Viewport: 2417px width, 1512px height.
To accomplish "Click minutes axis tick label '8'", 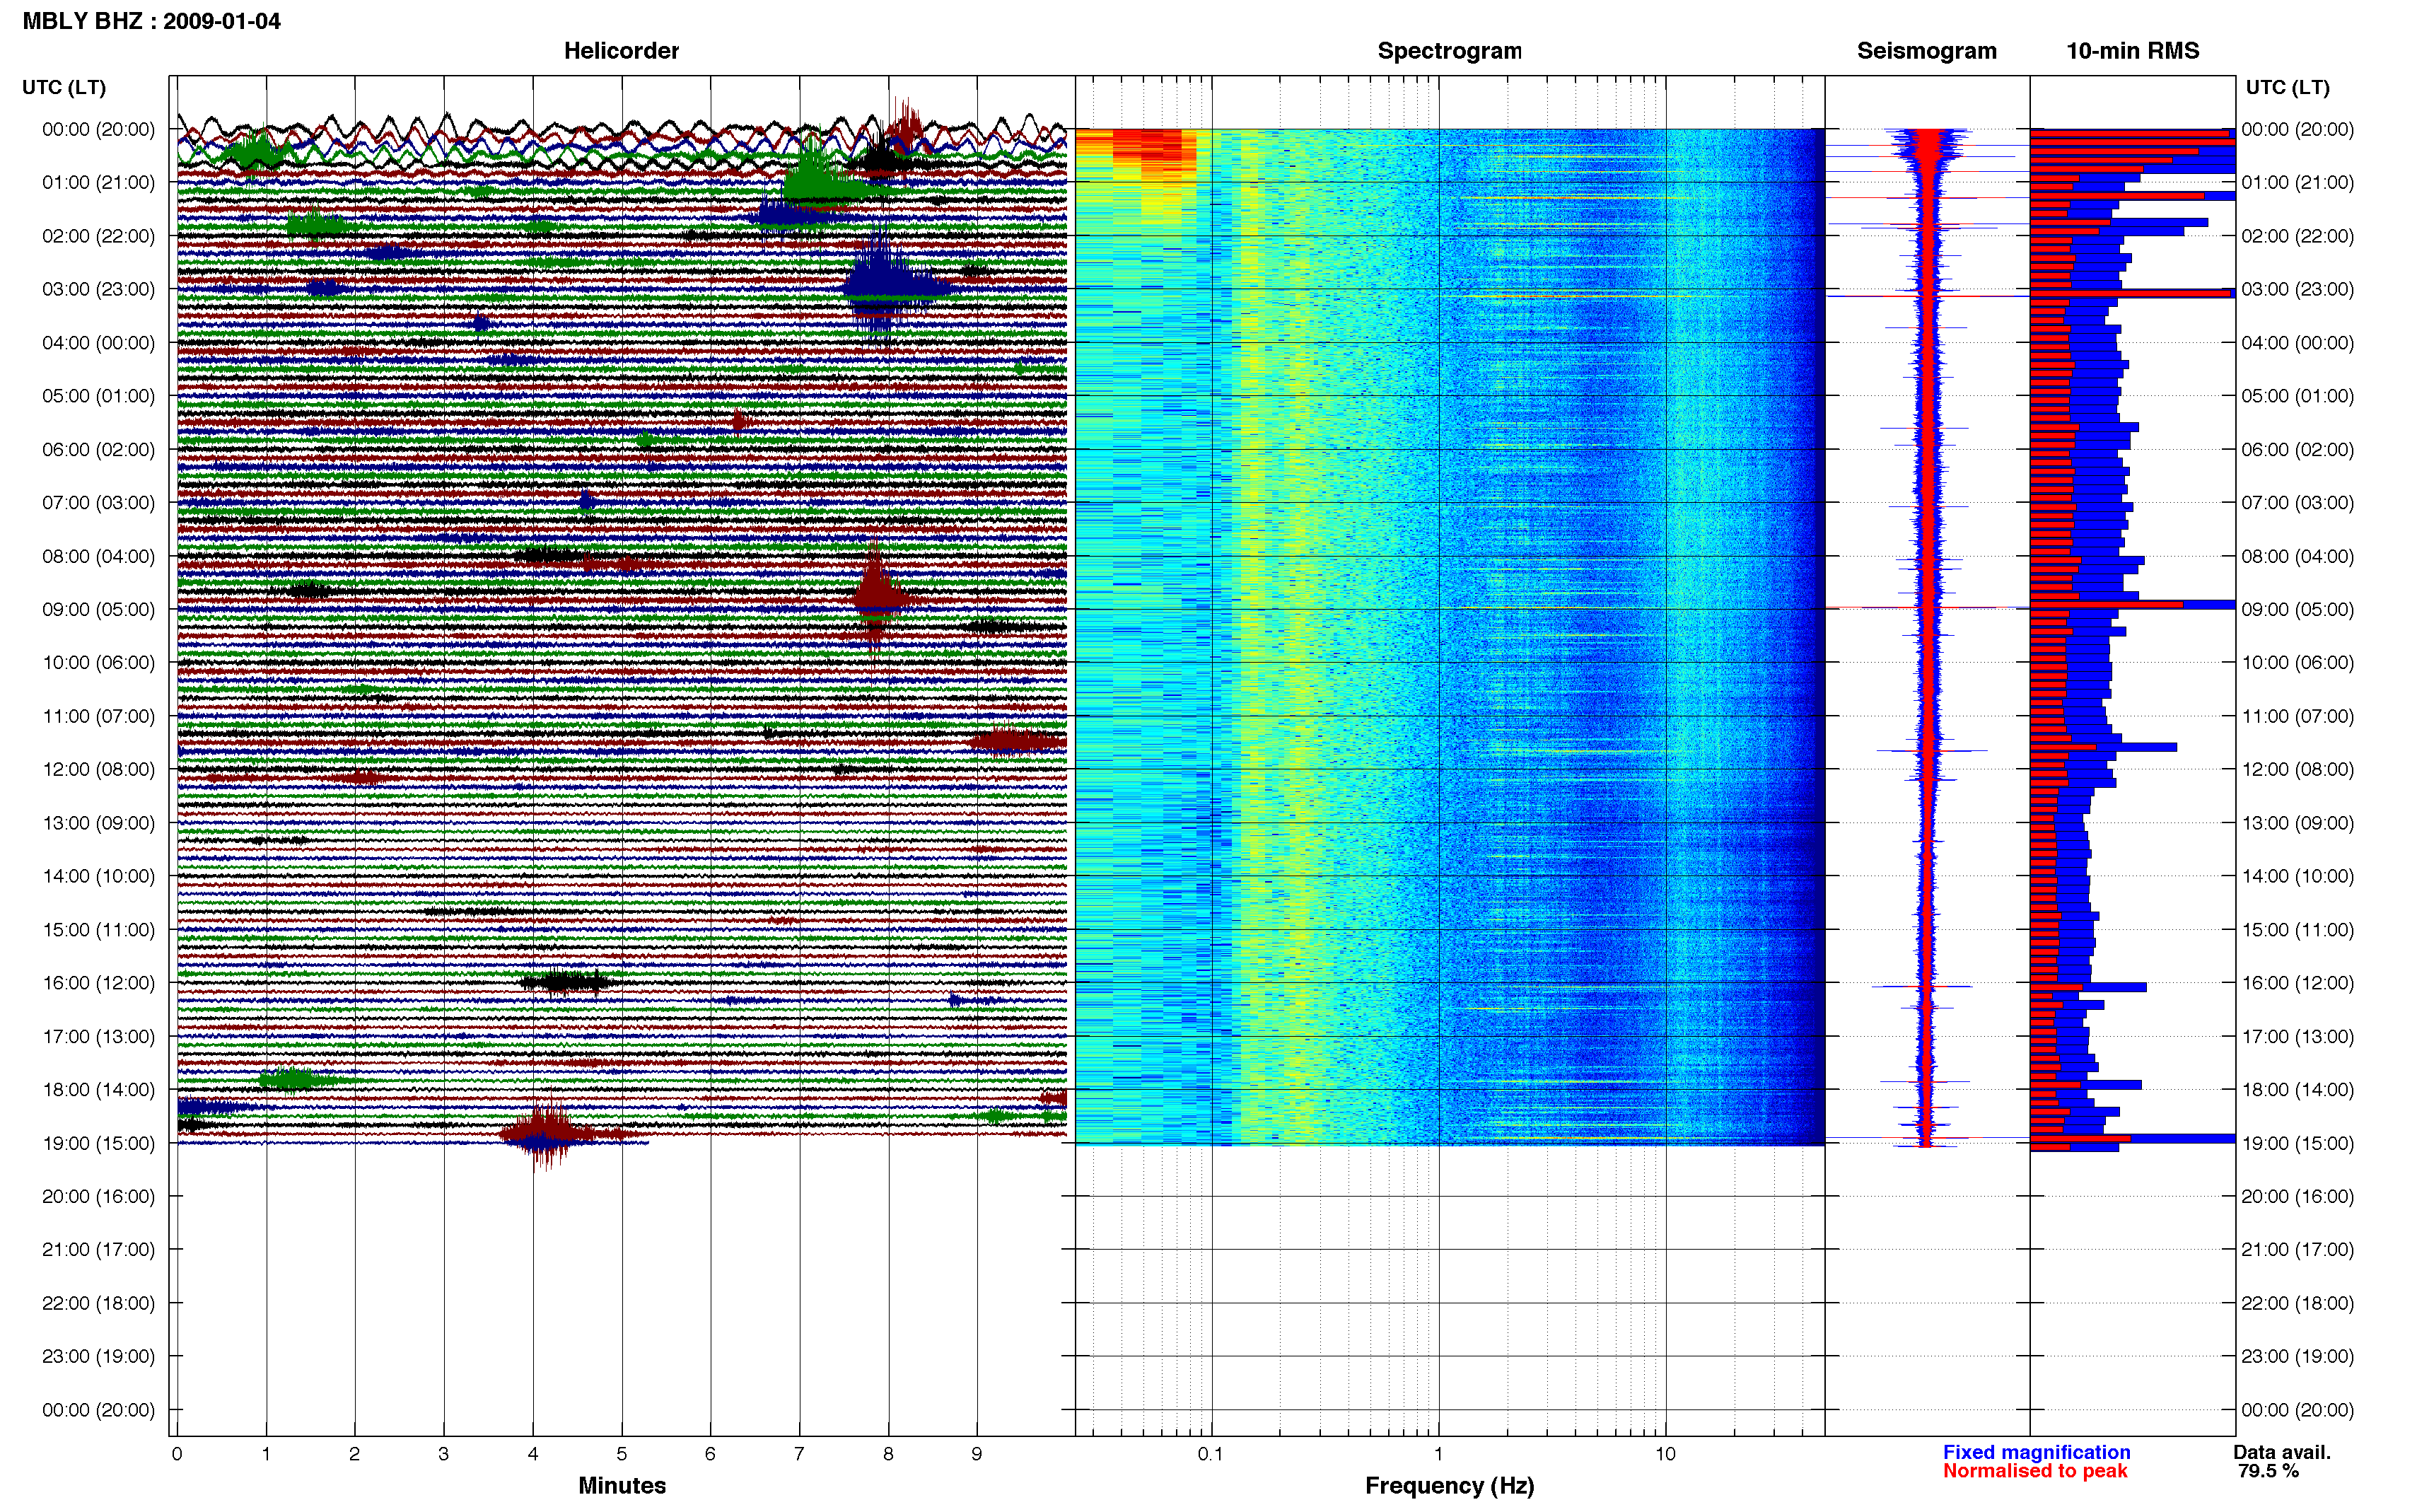I will click(887, 1454).
